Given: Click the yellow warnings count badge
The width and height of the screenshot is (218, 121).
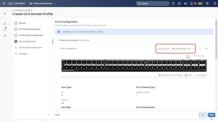Looking at the screenshot, I should point(200,3).
